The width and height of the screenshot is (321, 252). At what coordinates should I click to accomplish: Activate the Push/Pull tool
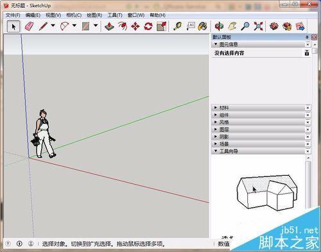[109, 26]
